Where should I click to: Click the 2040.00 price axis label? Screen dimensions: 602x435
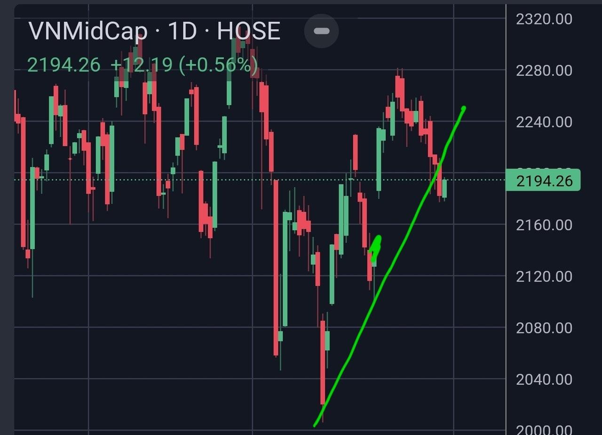point(544,379)
